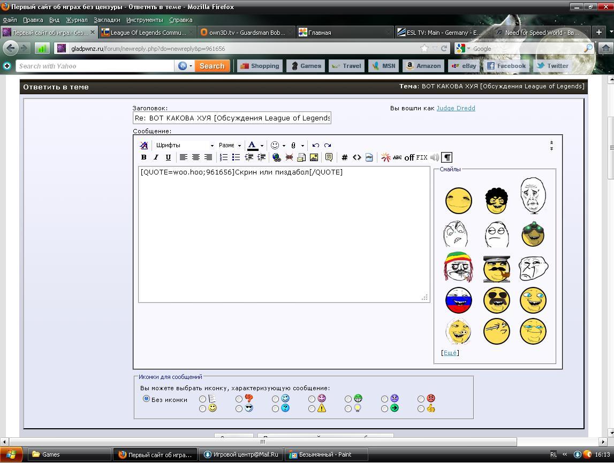This screenshot has height=463, width=614.
Task: Create a numbered ordered list
Action: pos(224,157)
